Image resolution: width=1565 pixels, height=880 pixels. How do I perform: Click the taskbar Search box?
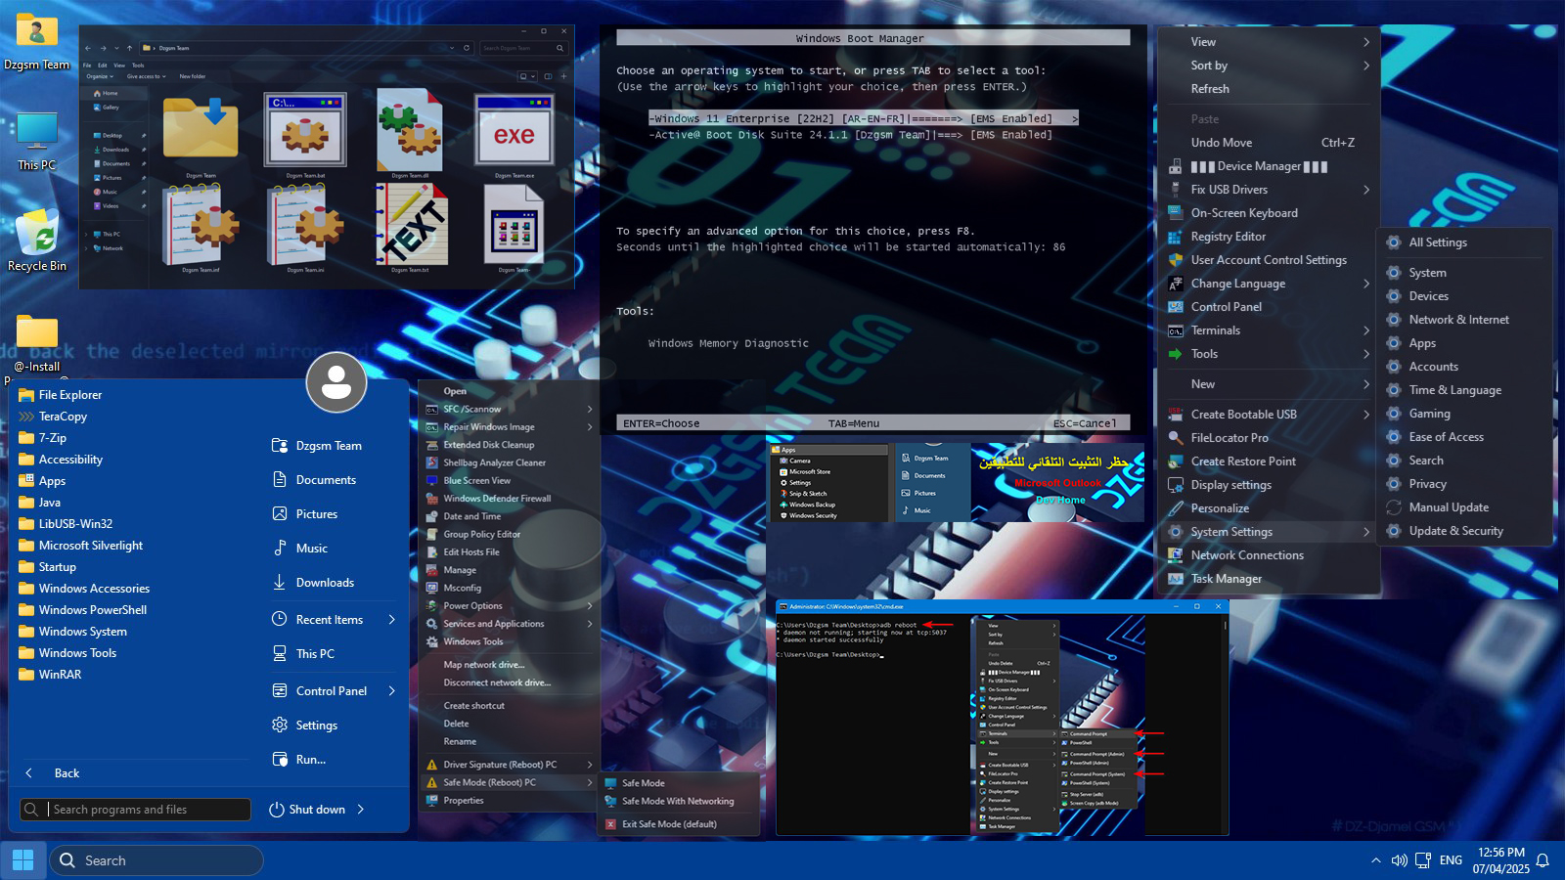click(156, 860)
